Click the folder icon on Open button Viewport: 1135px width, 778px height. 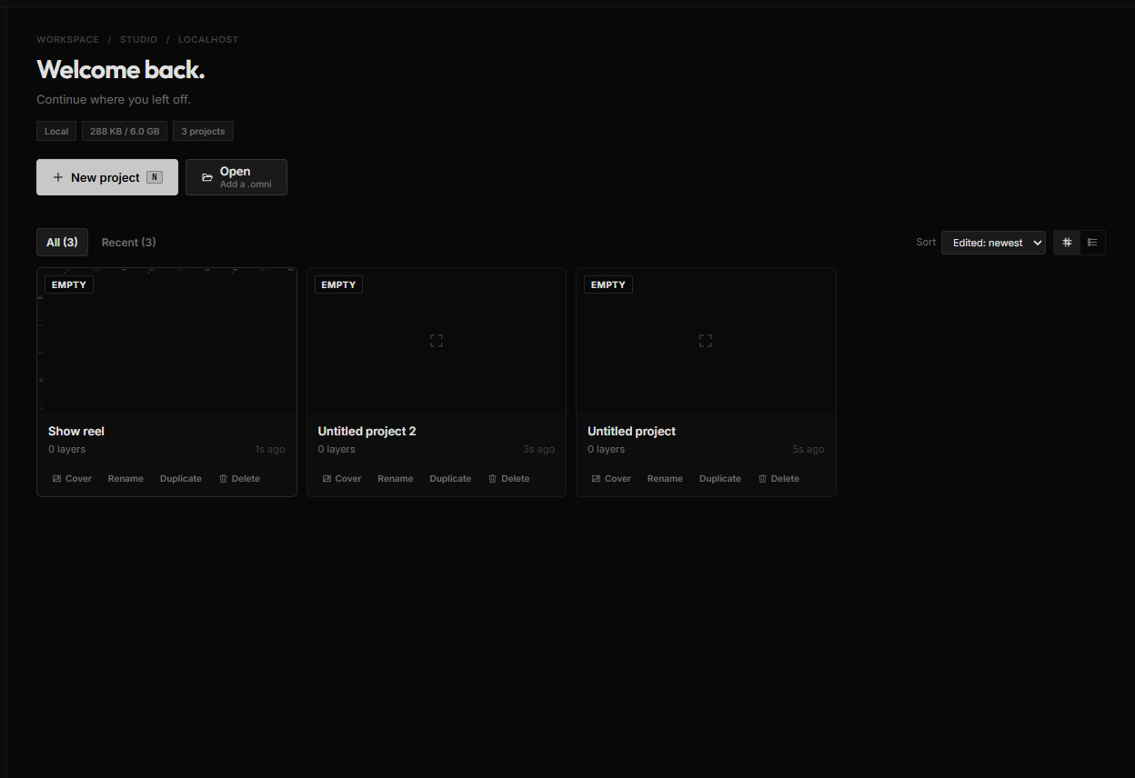click(x=207, y=177)
